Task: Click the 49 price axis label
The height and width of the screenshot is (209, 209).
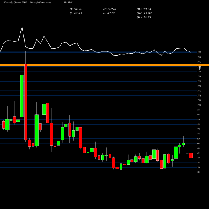Action: tap(199, 158)
